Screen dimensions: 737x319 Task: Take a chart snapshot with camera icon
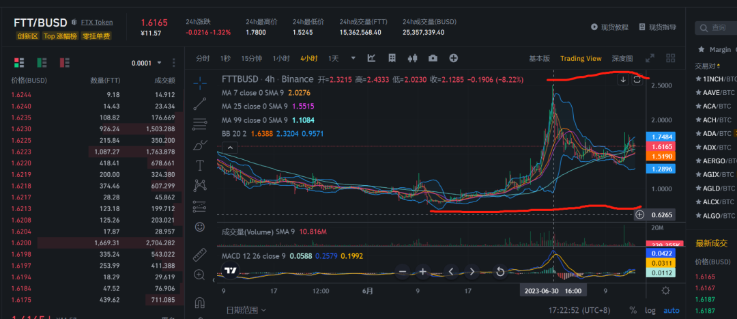point(433,58)
